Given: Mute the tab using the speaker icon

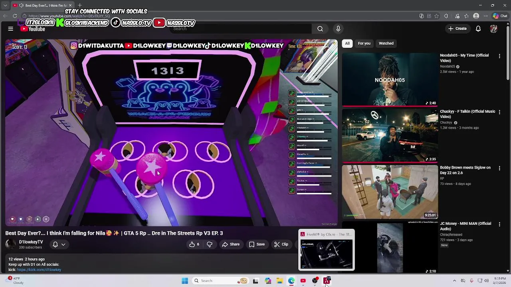Looking at the screenshot, I should pyautogui.click(x=21, y=5).
